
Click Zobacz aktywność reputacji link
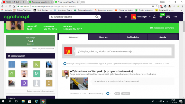tap(43, 48)
